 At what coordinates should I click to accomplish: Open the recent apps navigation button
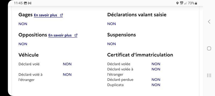click(209, 75)
